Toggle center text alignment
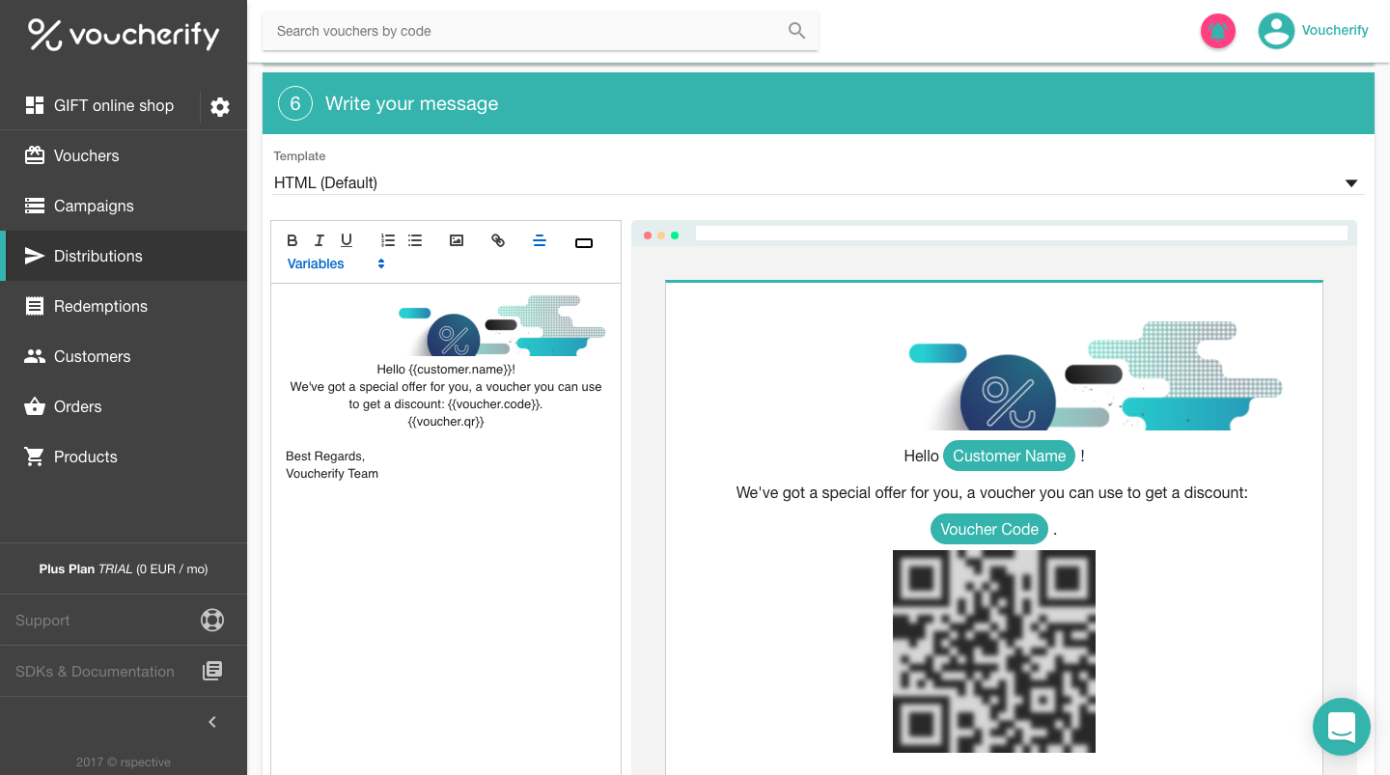 tap(540, 240)
